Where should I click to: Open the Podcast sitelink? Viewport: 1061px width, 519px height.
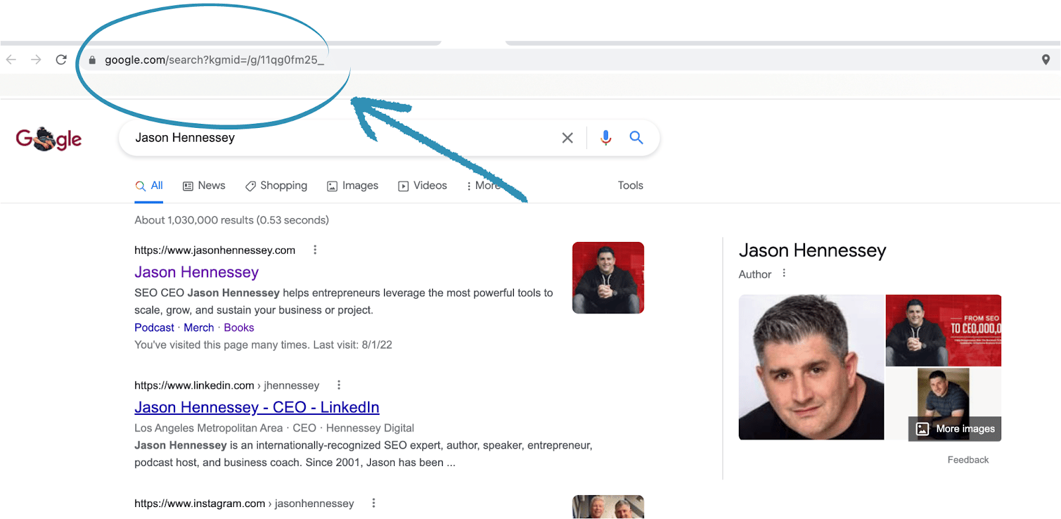click(155, 327)
